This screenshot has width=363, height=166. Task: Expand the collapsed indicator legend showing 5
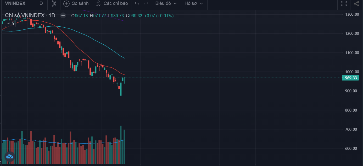(10, 23)
